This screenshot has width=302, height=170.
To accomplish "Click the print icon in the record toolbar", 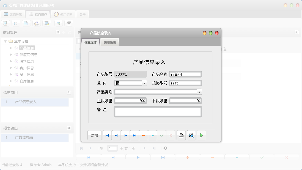I will [181, 135].
